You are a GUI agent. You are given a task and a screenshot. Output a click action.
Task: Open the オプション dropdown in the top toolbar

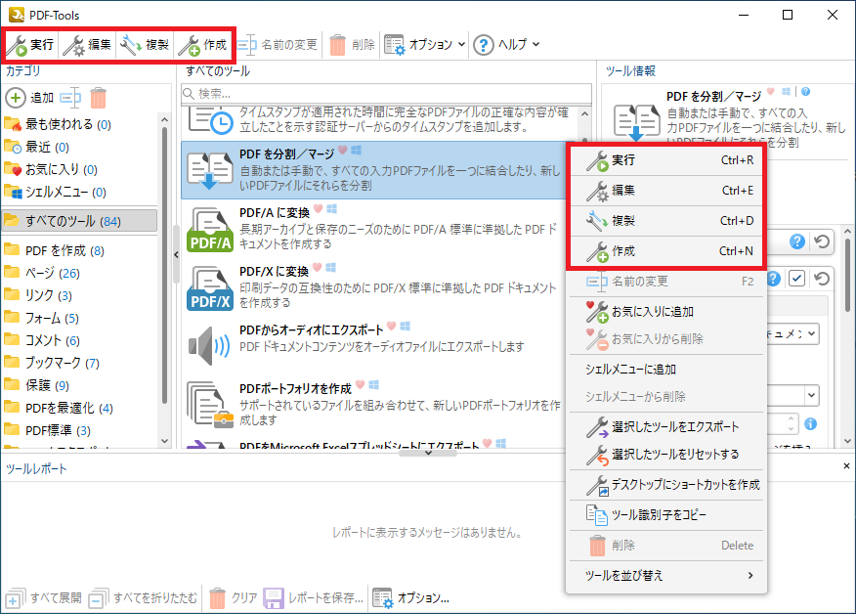pos(424,45)
